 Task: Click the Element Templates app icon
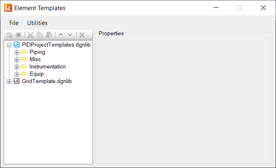pyautogui.click(x=8, y=8)
